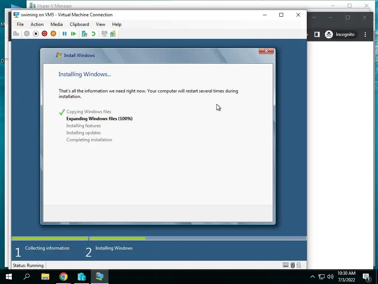Shut down the VM via the red power icon
The image size is (378, 284).
tap(44, 34)
